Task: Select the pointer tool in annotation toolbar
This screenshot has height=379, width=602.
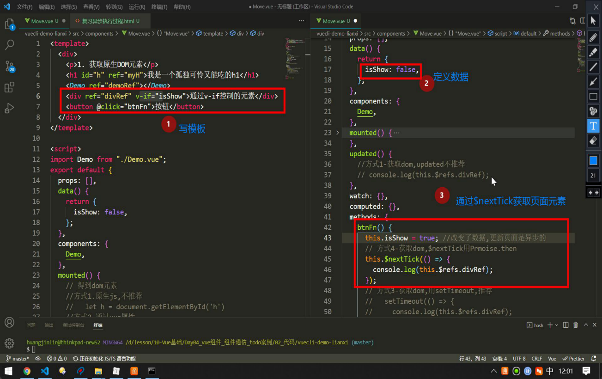Action: (594, 20)
